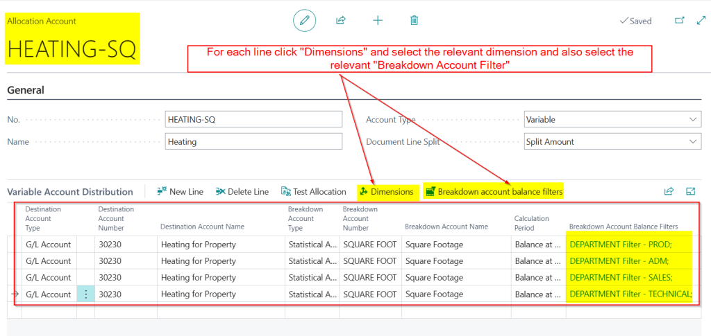
Task: Click New Line in the toolbar
Action: (181, 191)
